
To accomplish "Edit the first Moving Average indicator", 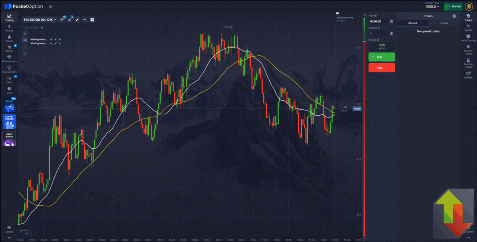I will click(56, 39).
